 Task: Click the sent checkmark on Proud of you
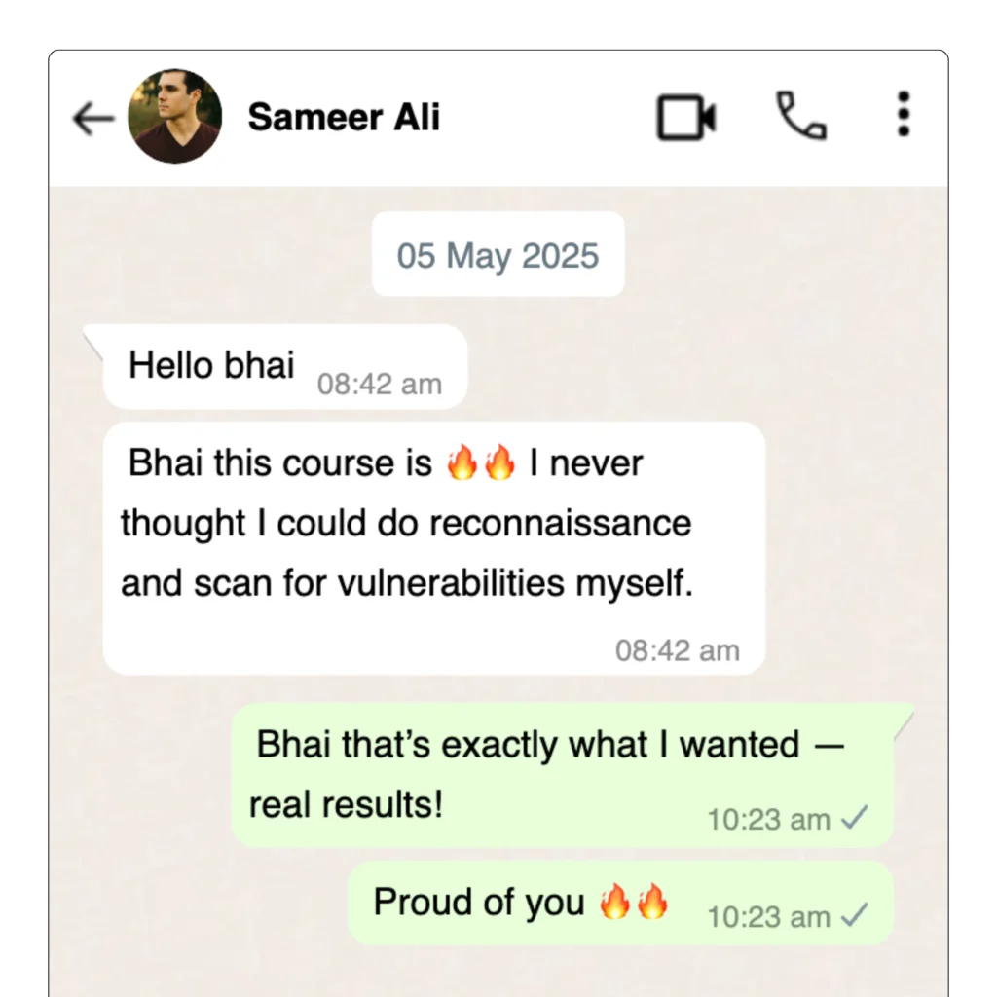[854, 915]
